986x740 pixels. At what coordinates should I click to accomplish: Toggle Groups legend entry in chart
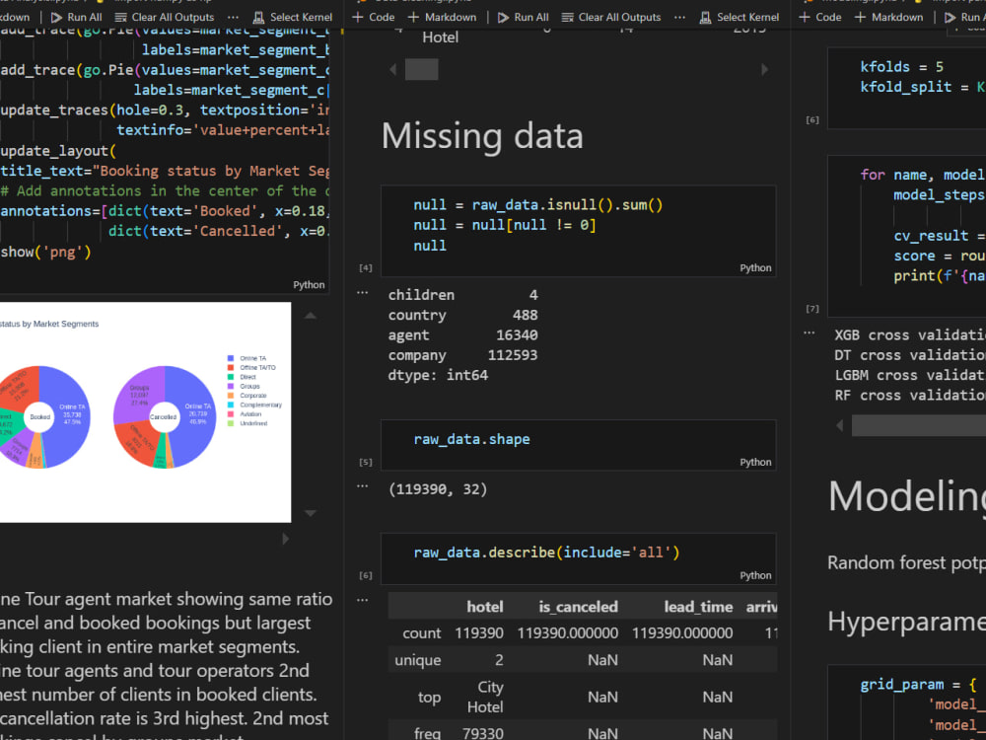coord(244,387)
